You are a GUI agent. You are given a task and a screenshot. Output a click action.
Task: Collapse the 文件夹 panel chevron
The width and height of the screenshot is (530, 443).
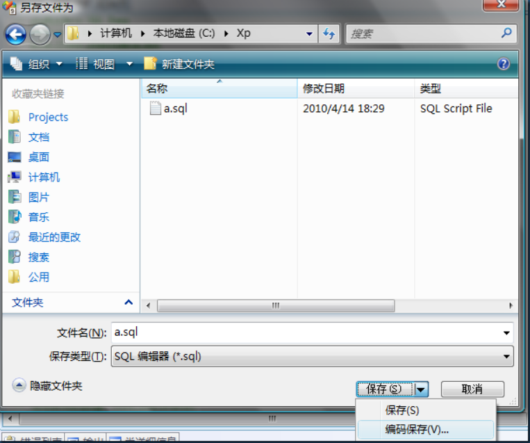click(128, 303)
